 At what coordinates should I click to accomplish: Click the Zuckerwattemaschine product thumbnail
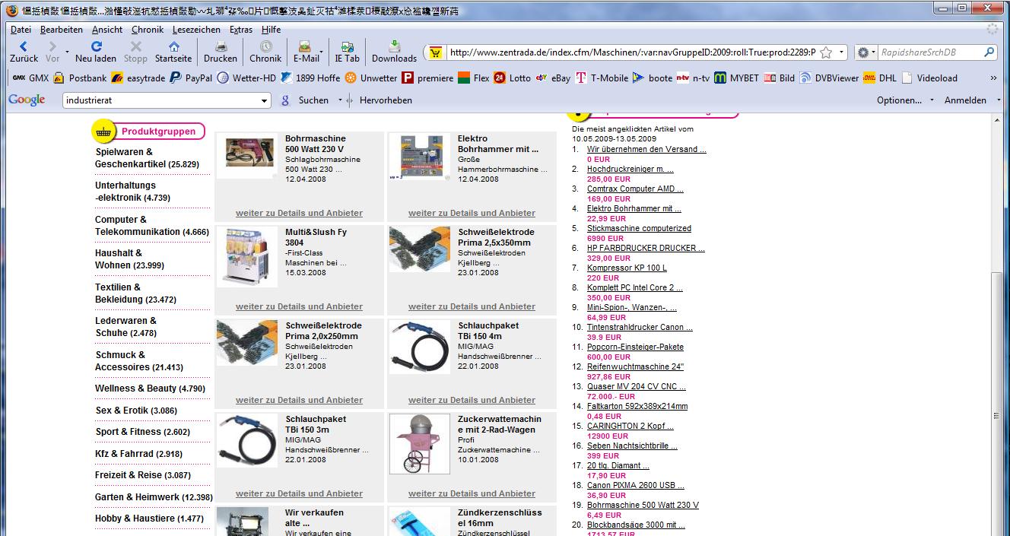click(419, 443)
